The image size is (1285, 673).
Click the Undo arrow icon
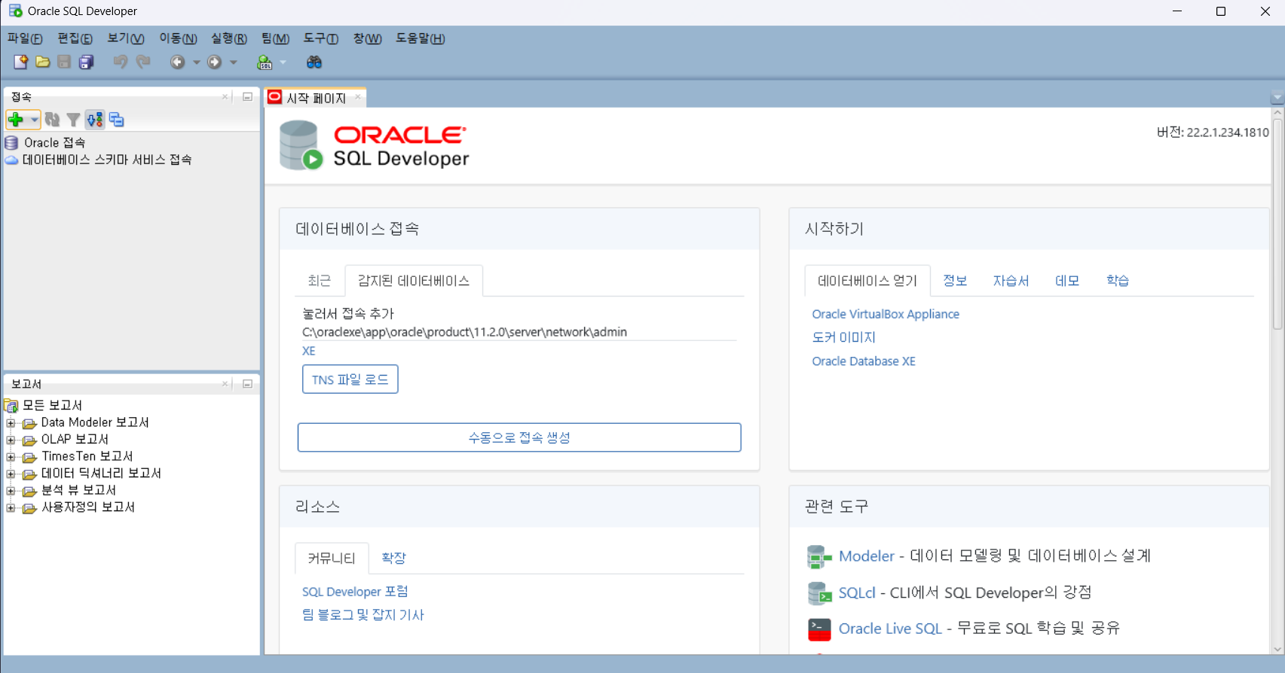120,62
